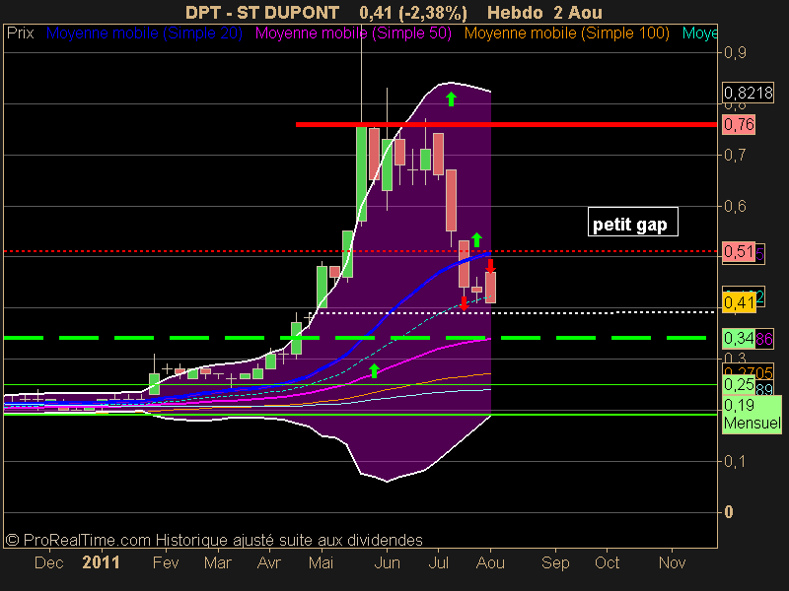
Task: Click the 'Avr' month label
Action: [x=268, y=562]
